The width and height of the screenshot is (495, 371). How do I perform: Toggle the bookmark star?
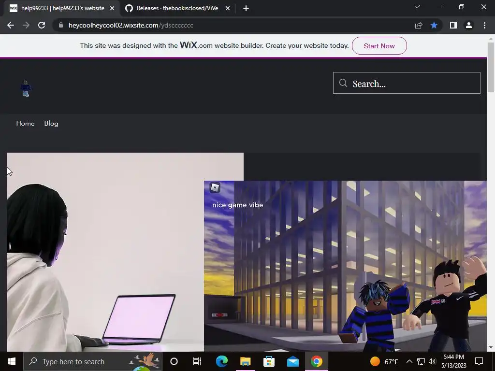(434, 25)
